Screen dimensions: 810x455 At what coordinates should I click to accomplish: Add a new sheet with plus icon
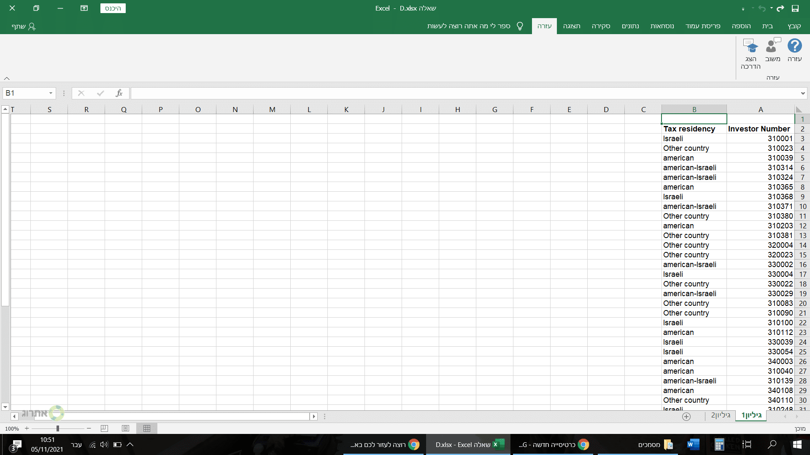point(686,416)
